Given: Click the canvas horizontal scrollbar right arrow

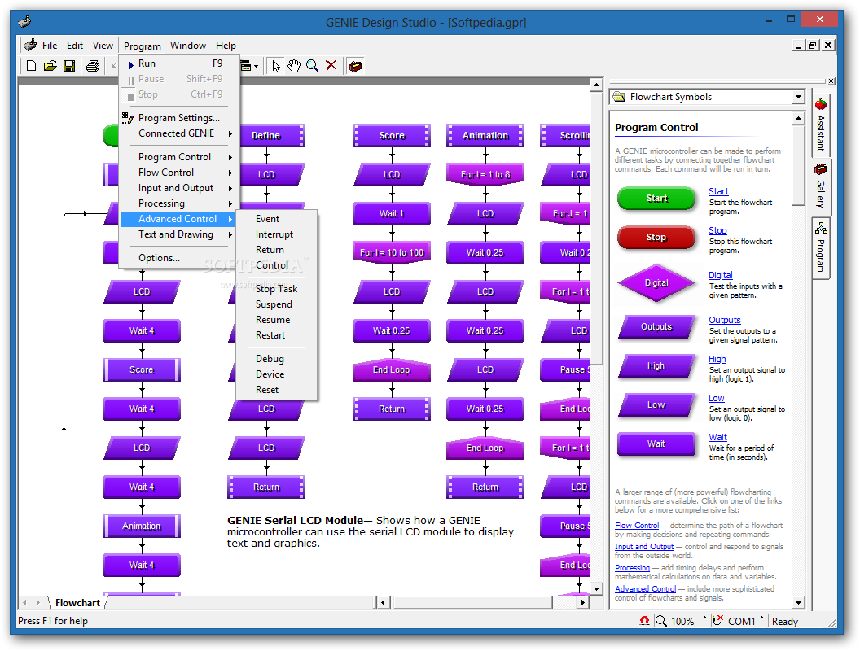Looking at the screenshot, I should (x=582, y=603).
